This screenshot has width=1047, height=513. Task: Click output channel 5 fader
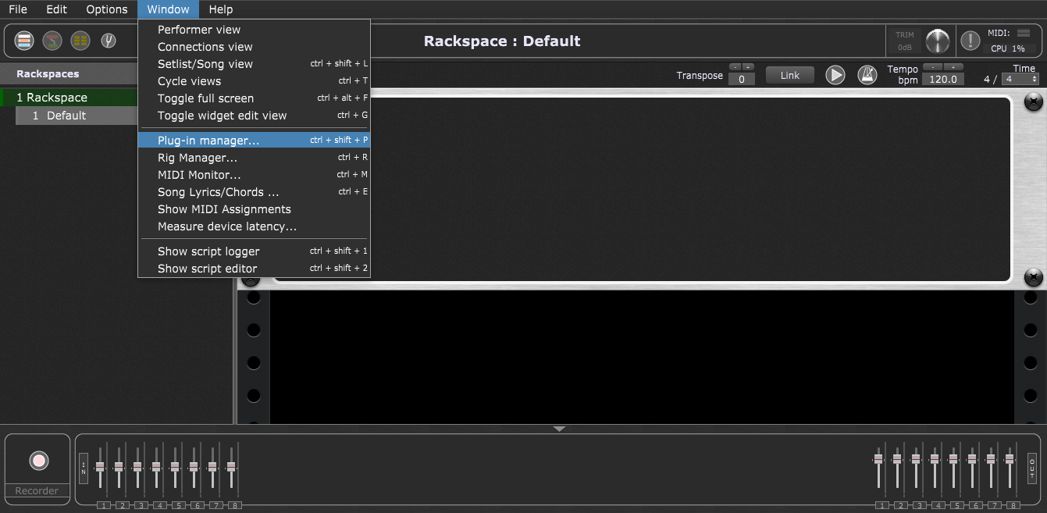(953, 459)
